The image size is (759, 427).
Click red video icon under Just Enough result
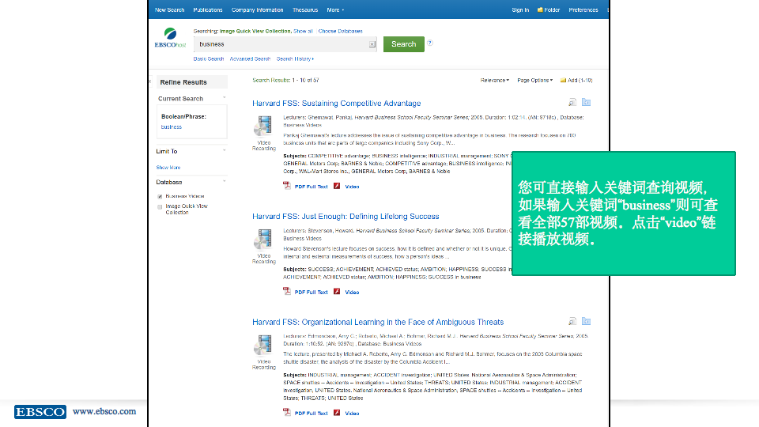click(337, 292)
